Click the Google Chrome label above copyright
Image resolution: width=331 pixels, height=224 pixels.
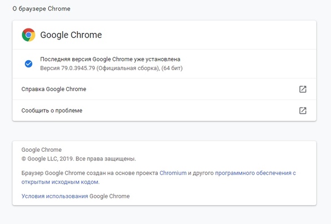pos(42,150)
